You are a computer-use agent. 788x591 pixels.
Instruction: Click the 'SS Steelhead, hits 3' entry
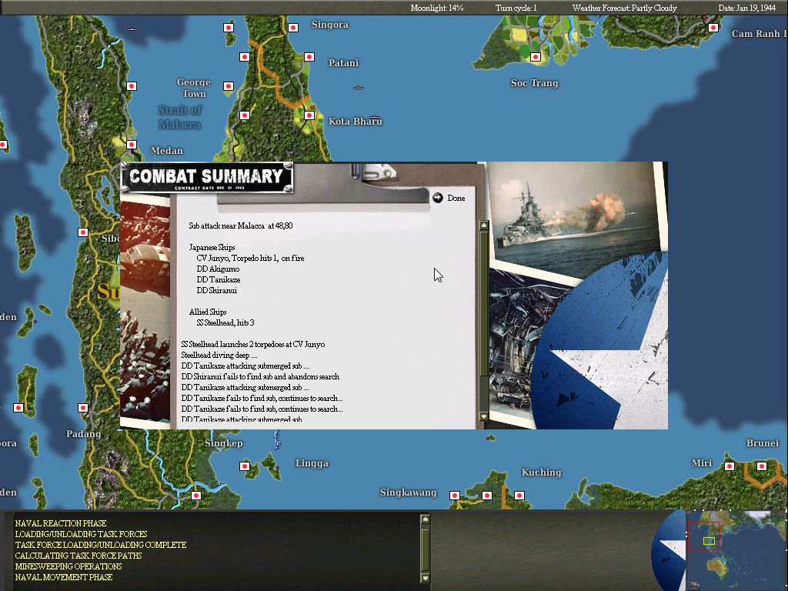[225, 322]
